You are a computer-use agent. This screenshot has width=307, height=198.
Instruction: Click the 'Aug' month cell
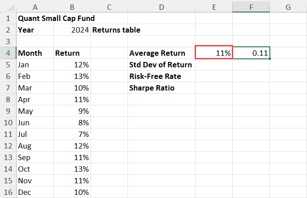coord(35,146)
